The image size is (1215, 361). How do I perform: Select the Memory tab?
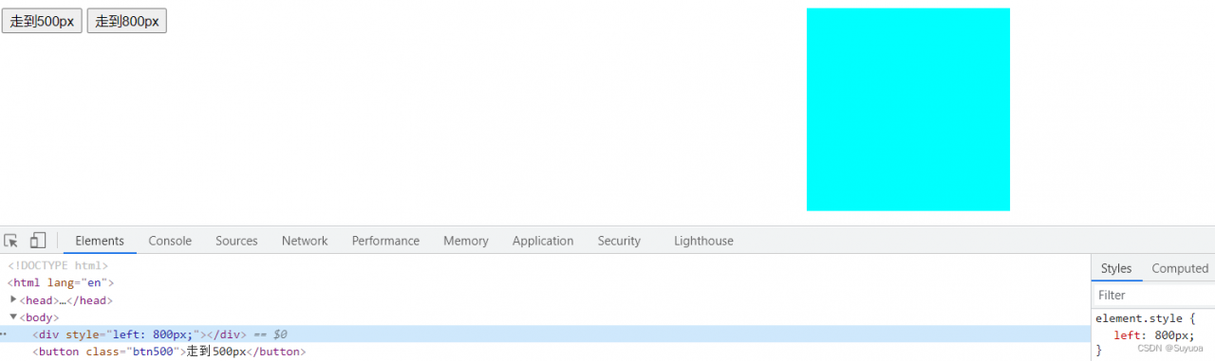tap(466, 241)
